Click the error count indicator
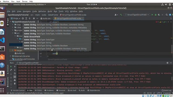 click(x=157, y=22)
